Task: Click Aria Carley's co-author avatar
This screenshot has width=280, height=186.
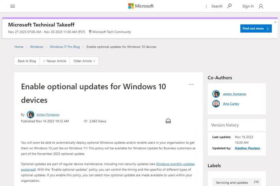Action: coord(216,104)
